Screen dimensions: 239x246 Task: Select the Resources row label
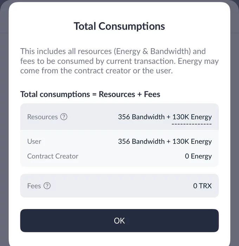point(42,117)
